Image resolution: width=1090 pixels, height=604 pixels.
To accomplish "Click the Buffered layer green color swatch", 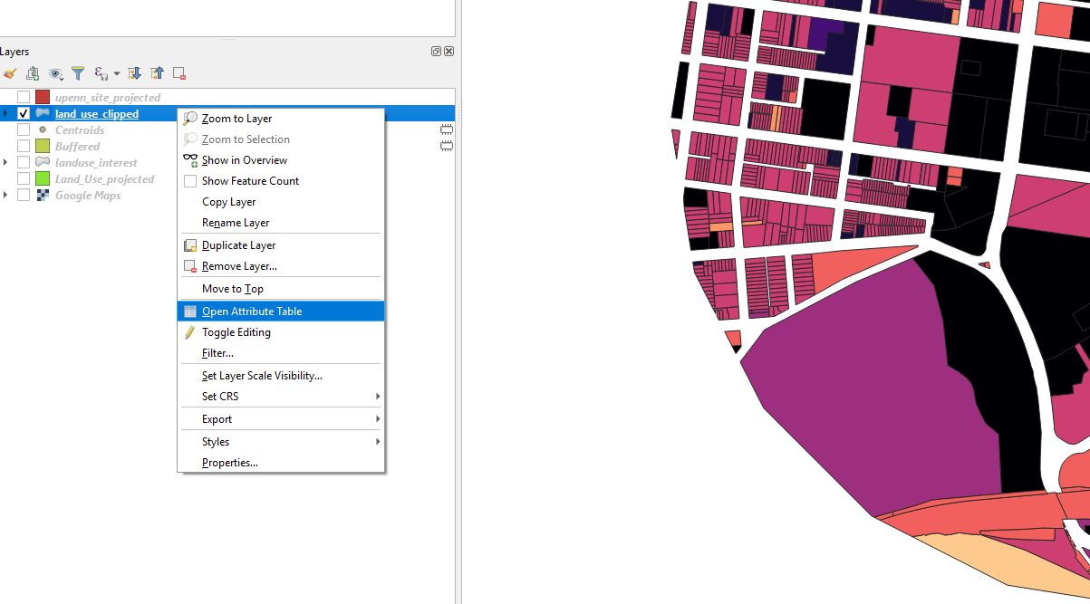I will coord(43,147).
